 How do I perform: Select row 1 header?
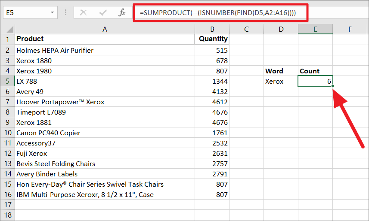[7, 39]
